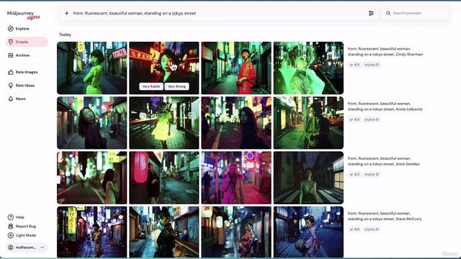Click the Search prompts field

coord(415,13)
